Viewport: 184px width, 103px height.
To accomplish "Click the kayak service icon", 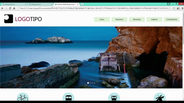I will click(x=160, y=97).
